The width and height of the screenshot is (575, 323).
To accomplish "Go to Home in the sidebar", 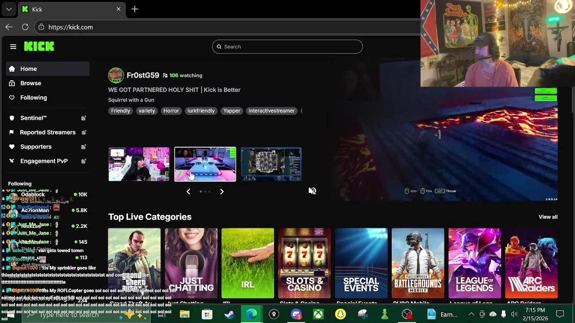I will click(48, 69).
